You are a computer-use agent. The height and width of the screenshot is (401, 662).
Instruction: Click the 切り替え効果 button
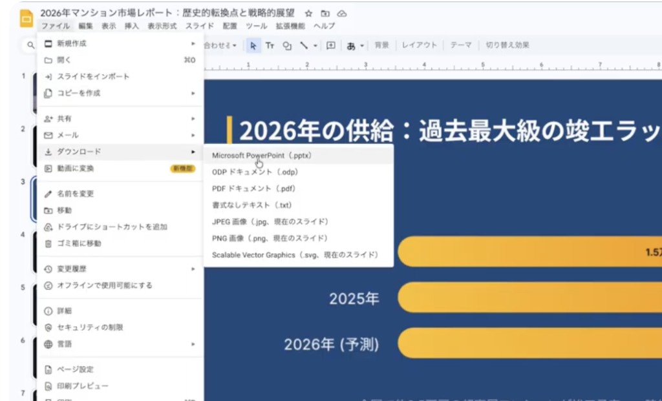point(507,45)
